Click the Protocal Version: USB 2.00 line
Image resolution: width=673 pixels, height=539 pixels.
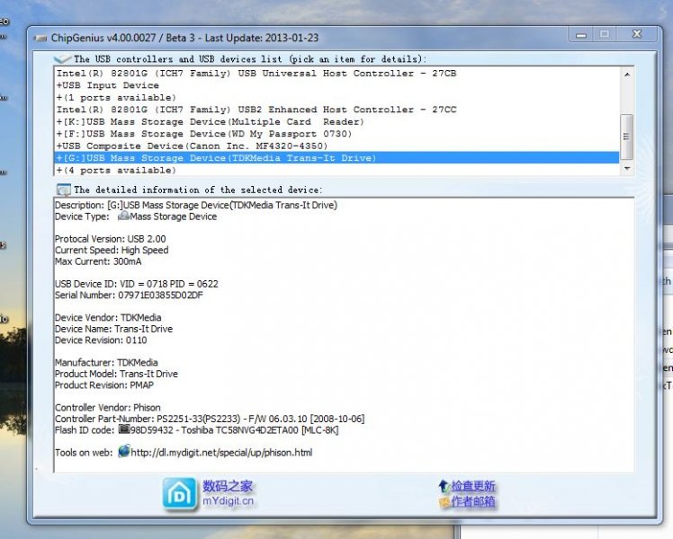(111, 239)
